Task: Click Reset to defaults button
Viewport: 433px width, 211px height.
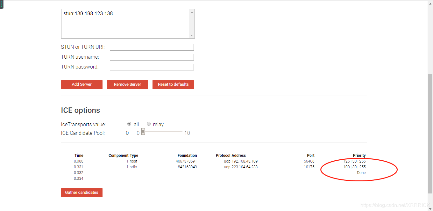Action: pos(173,84)
